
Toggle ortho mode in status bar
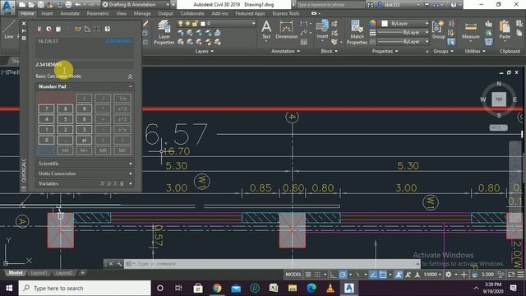[x=333, y=275]
